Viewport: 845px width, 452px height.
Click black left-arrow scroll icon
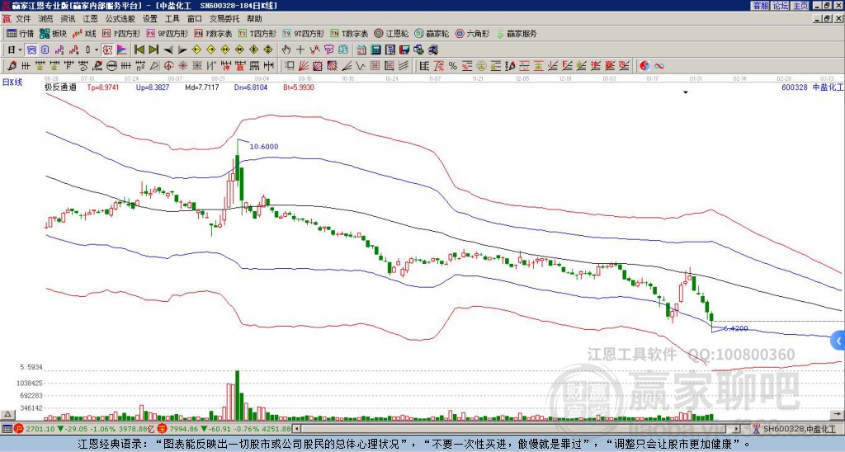pos(168,50)
